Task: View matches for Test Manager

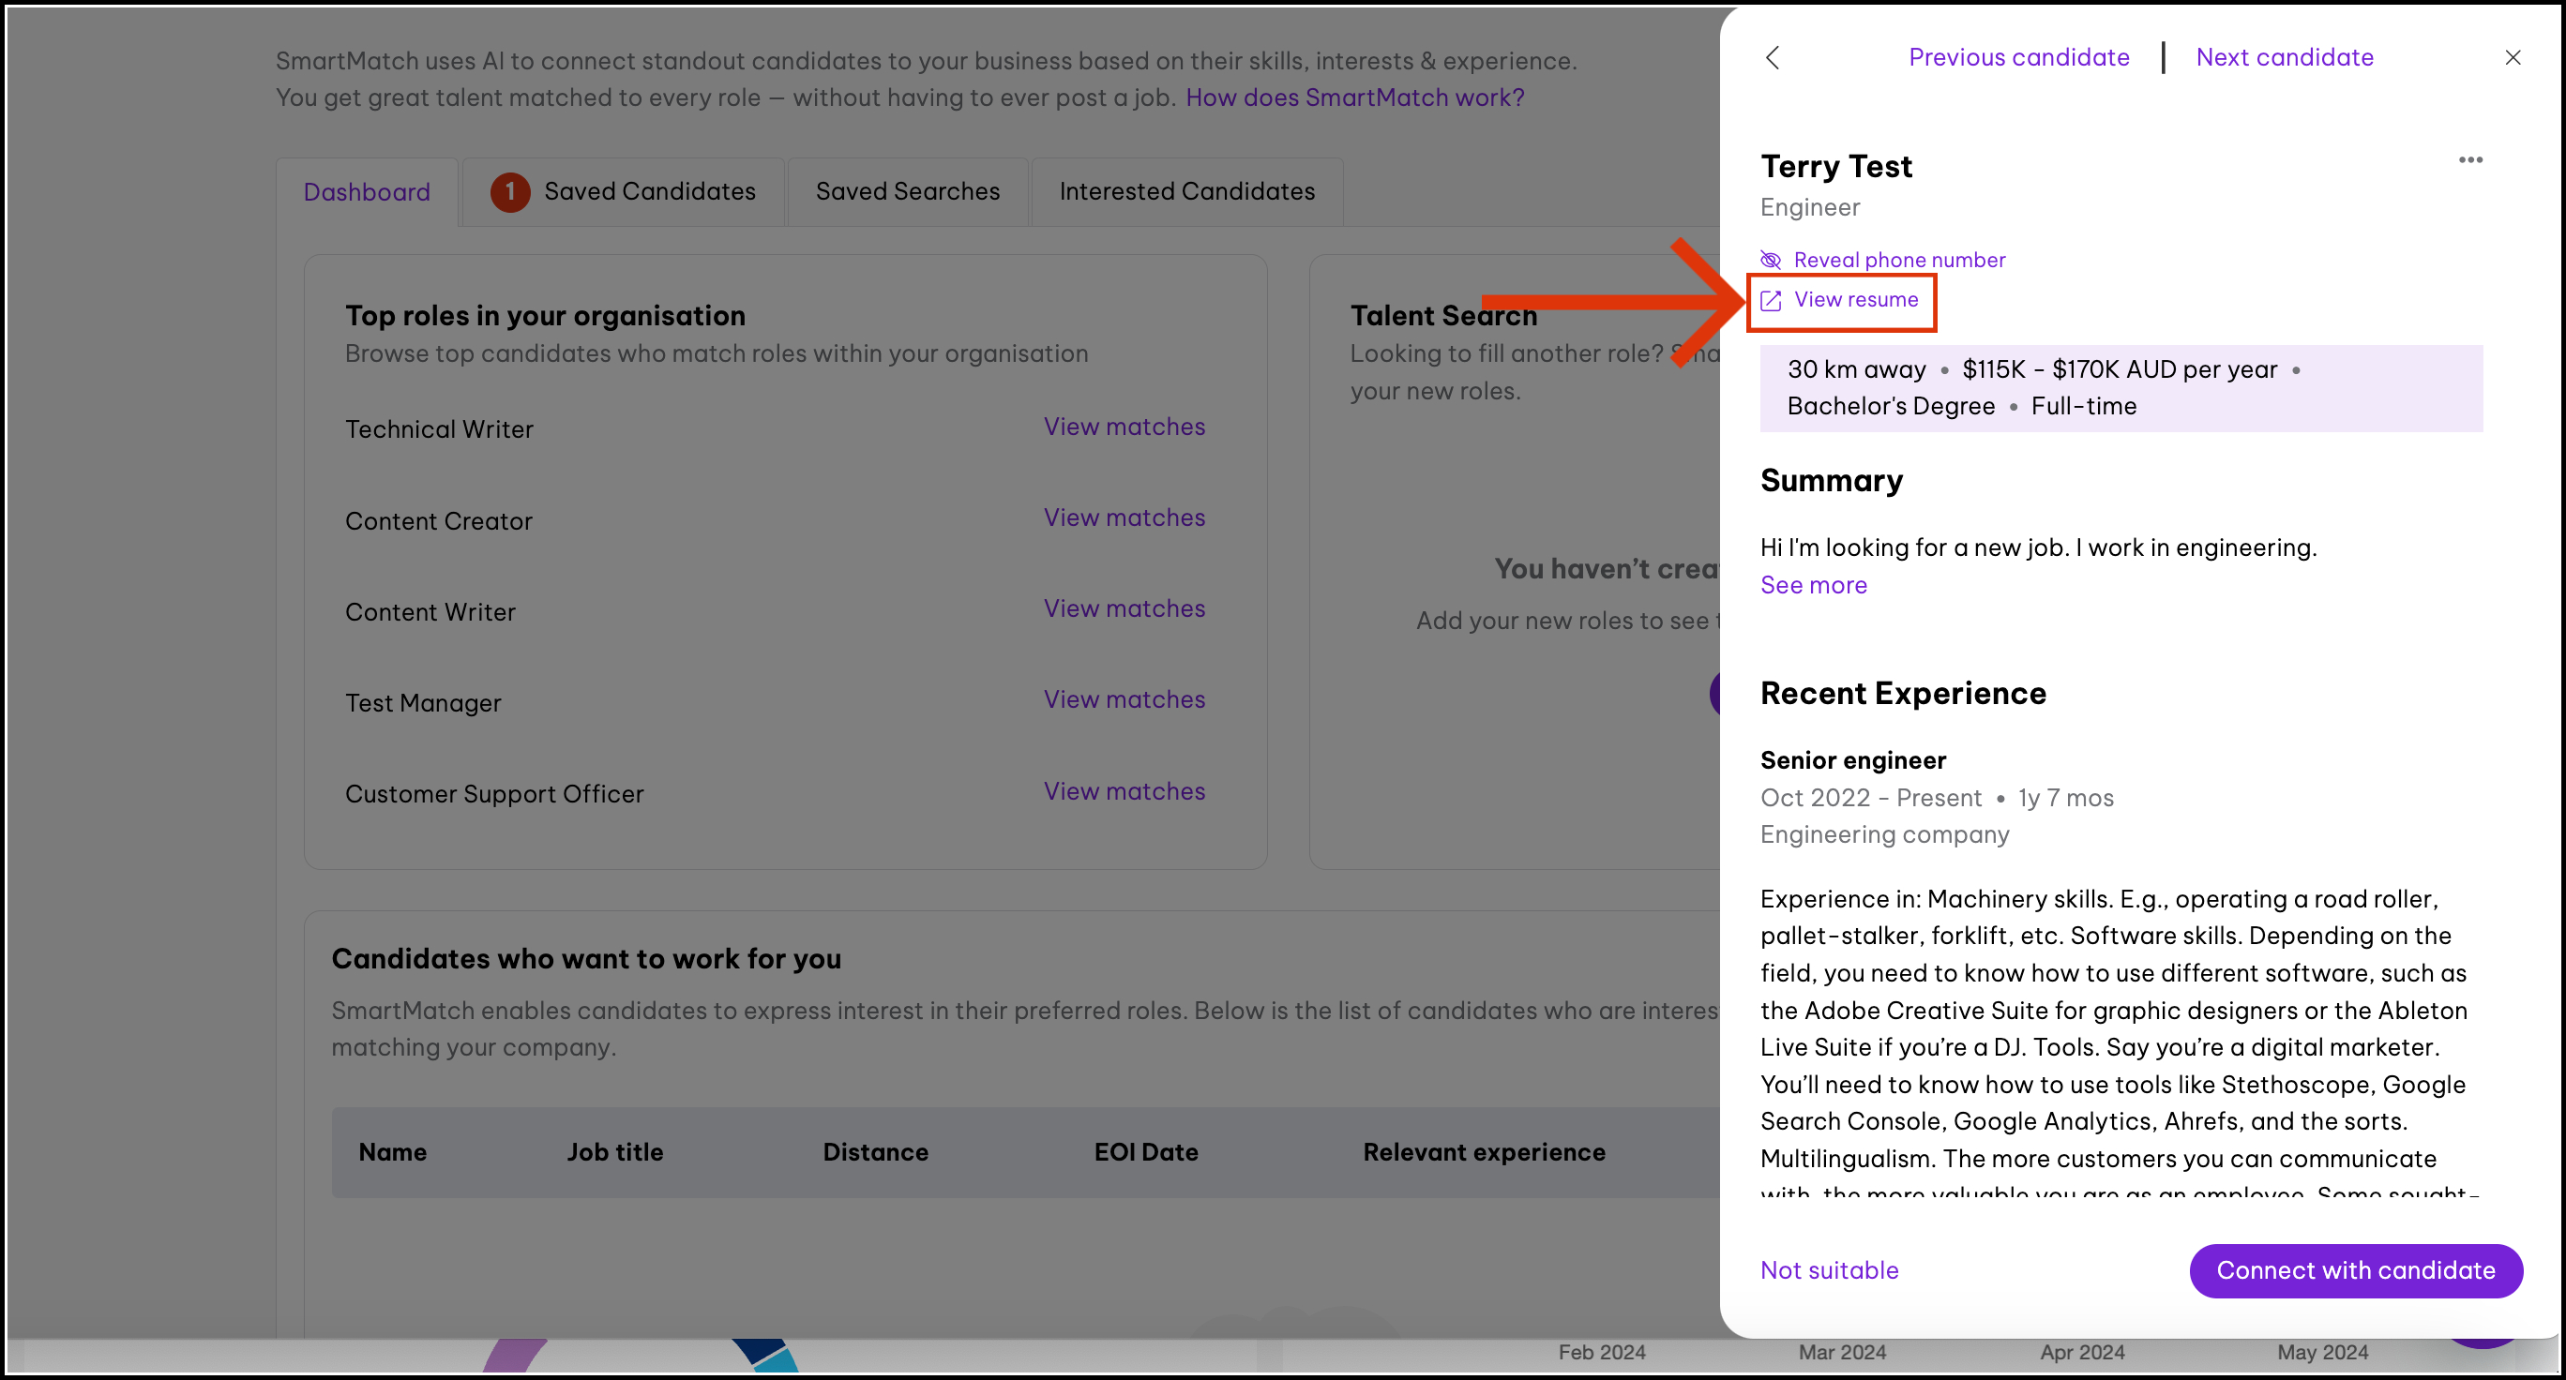Action: coord(1124,700)
